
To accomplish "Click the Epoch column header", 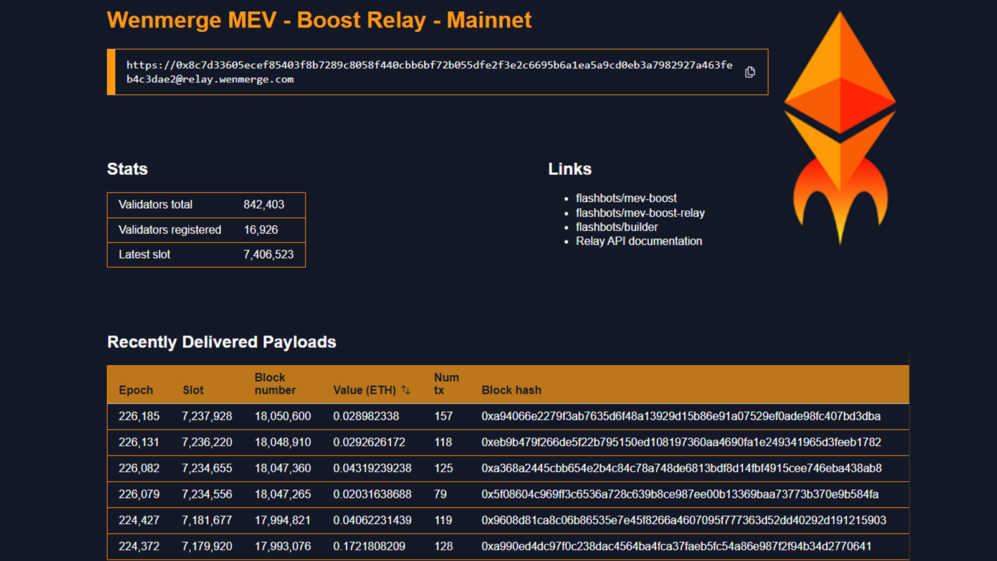I will point(136,390).
